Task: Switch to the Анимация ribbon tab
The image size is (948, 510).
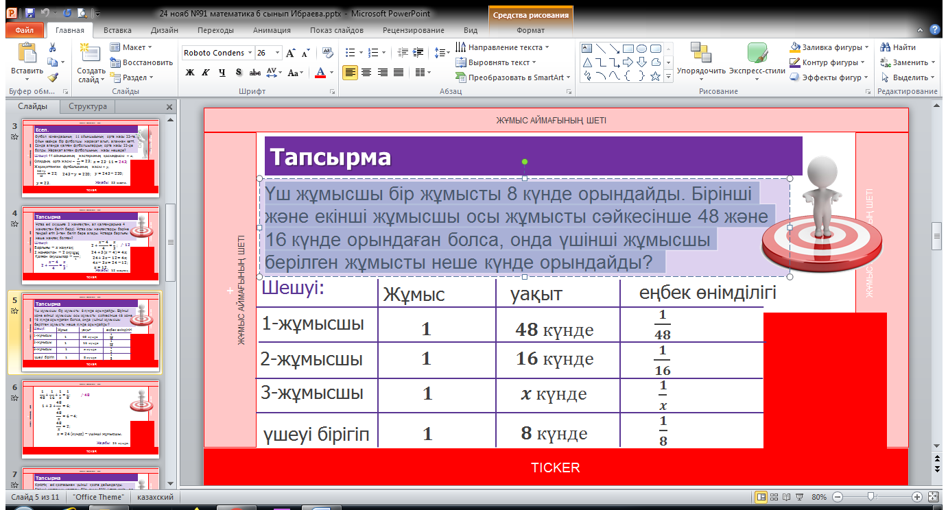Action: [272, 30]
